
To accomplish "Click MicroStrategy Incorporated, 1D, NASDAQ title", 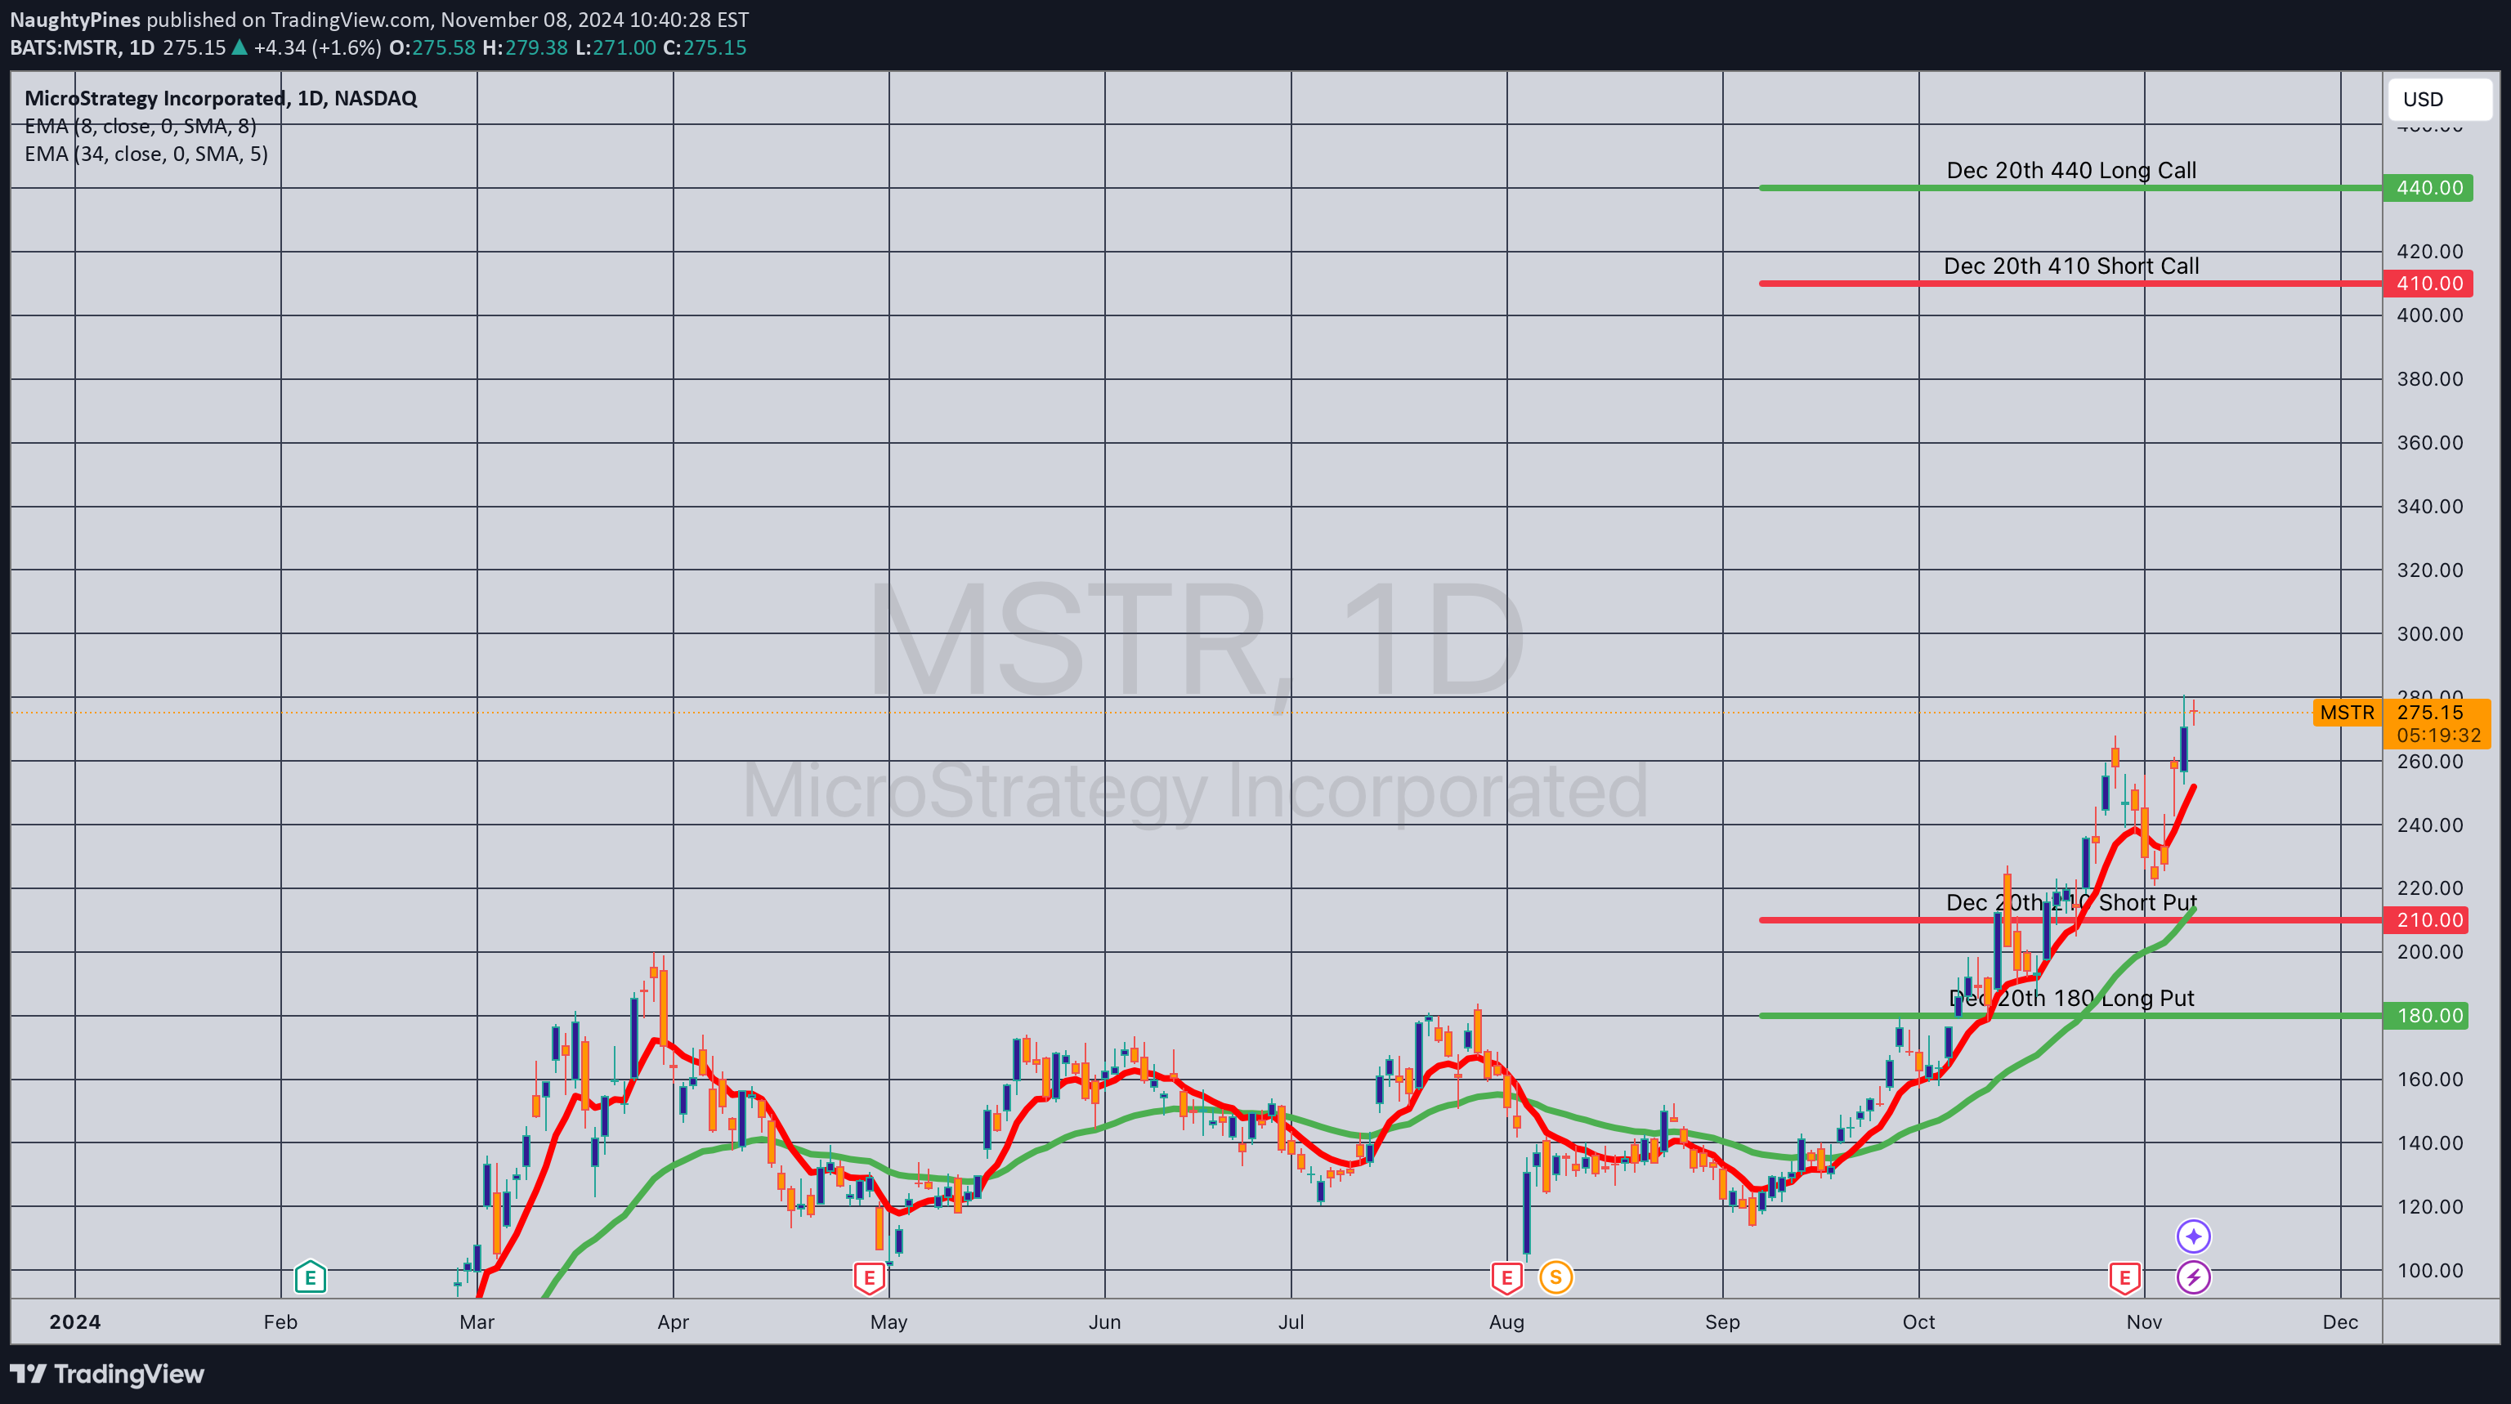I will tap(221, 98).
